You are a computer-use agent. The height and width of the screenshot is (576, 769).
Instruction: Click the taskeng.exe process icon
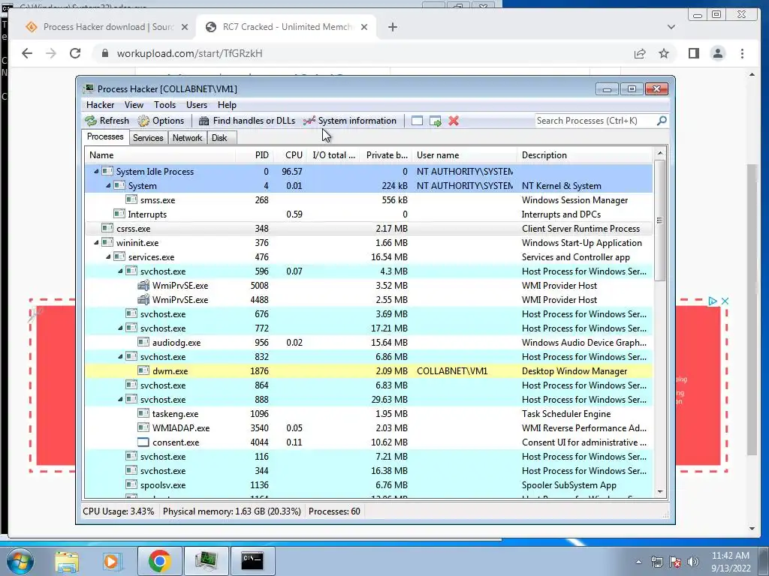[x=143, y=413]
